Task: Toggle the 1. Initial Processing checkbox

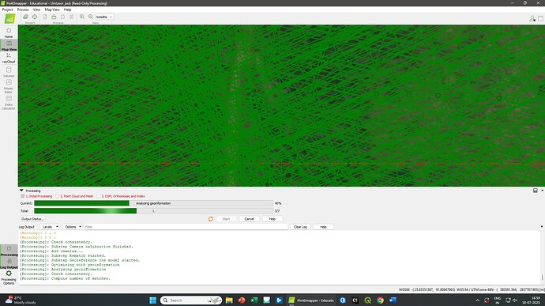Action: coord(23,196)
